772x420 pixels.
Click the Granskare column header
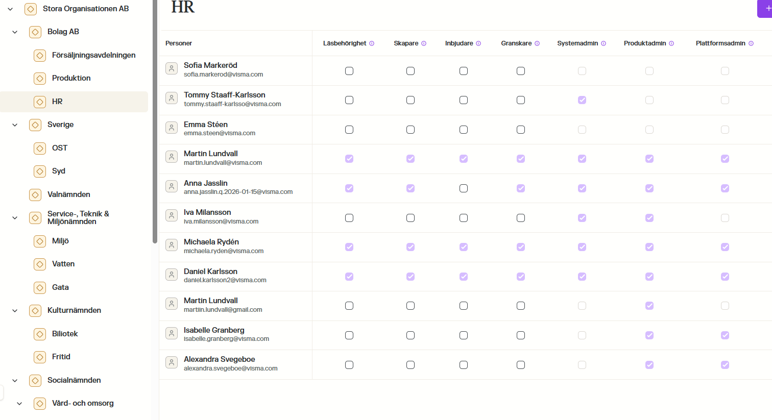(x=516, y=43)
